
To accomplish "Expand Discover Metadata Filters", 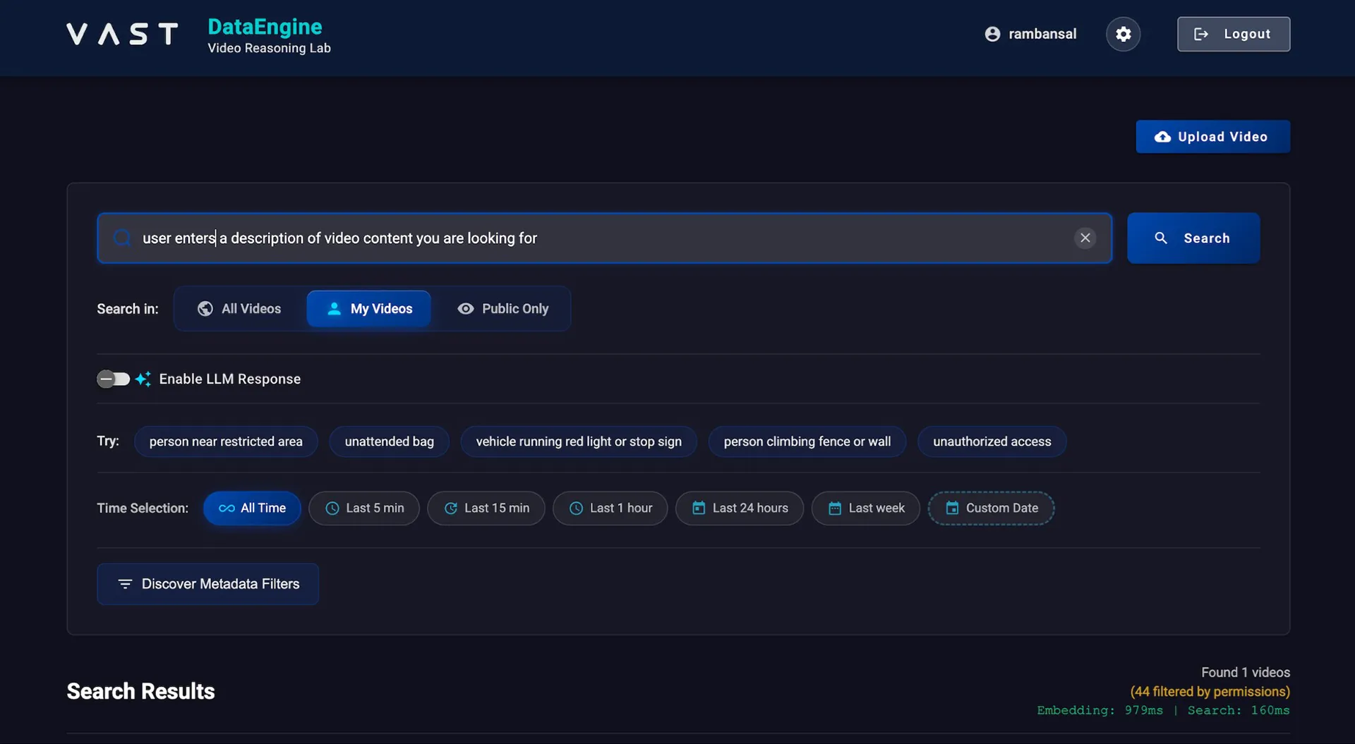I will point(207,583).
